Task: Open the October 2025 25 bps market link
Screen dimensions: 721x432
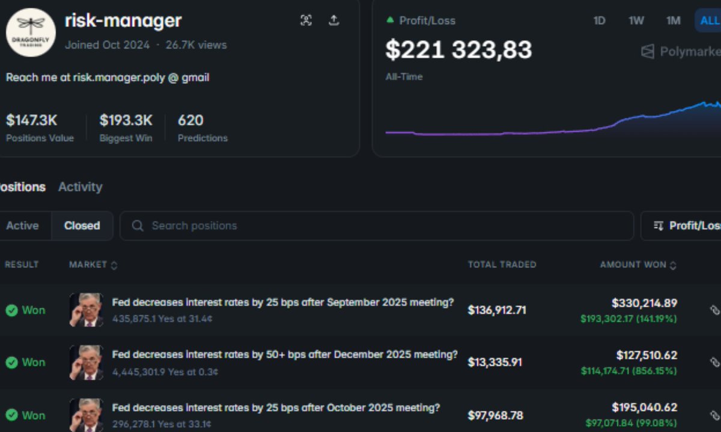Action: (x=276, y=407)
